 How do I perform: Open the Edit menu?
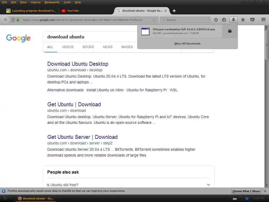click(x=14, y=2)
